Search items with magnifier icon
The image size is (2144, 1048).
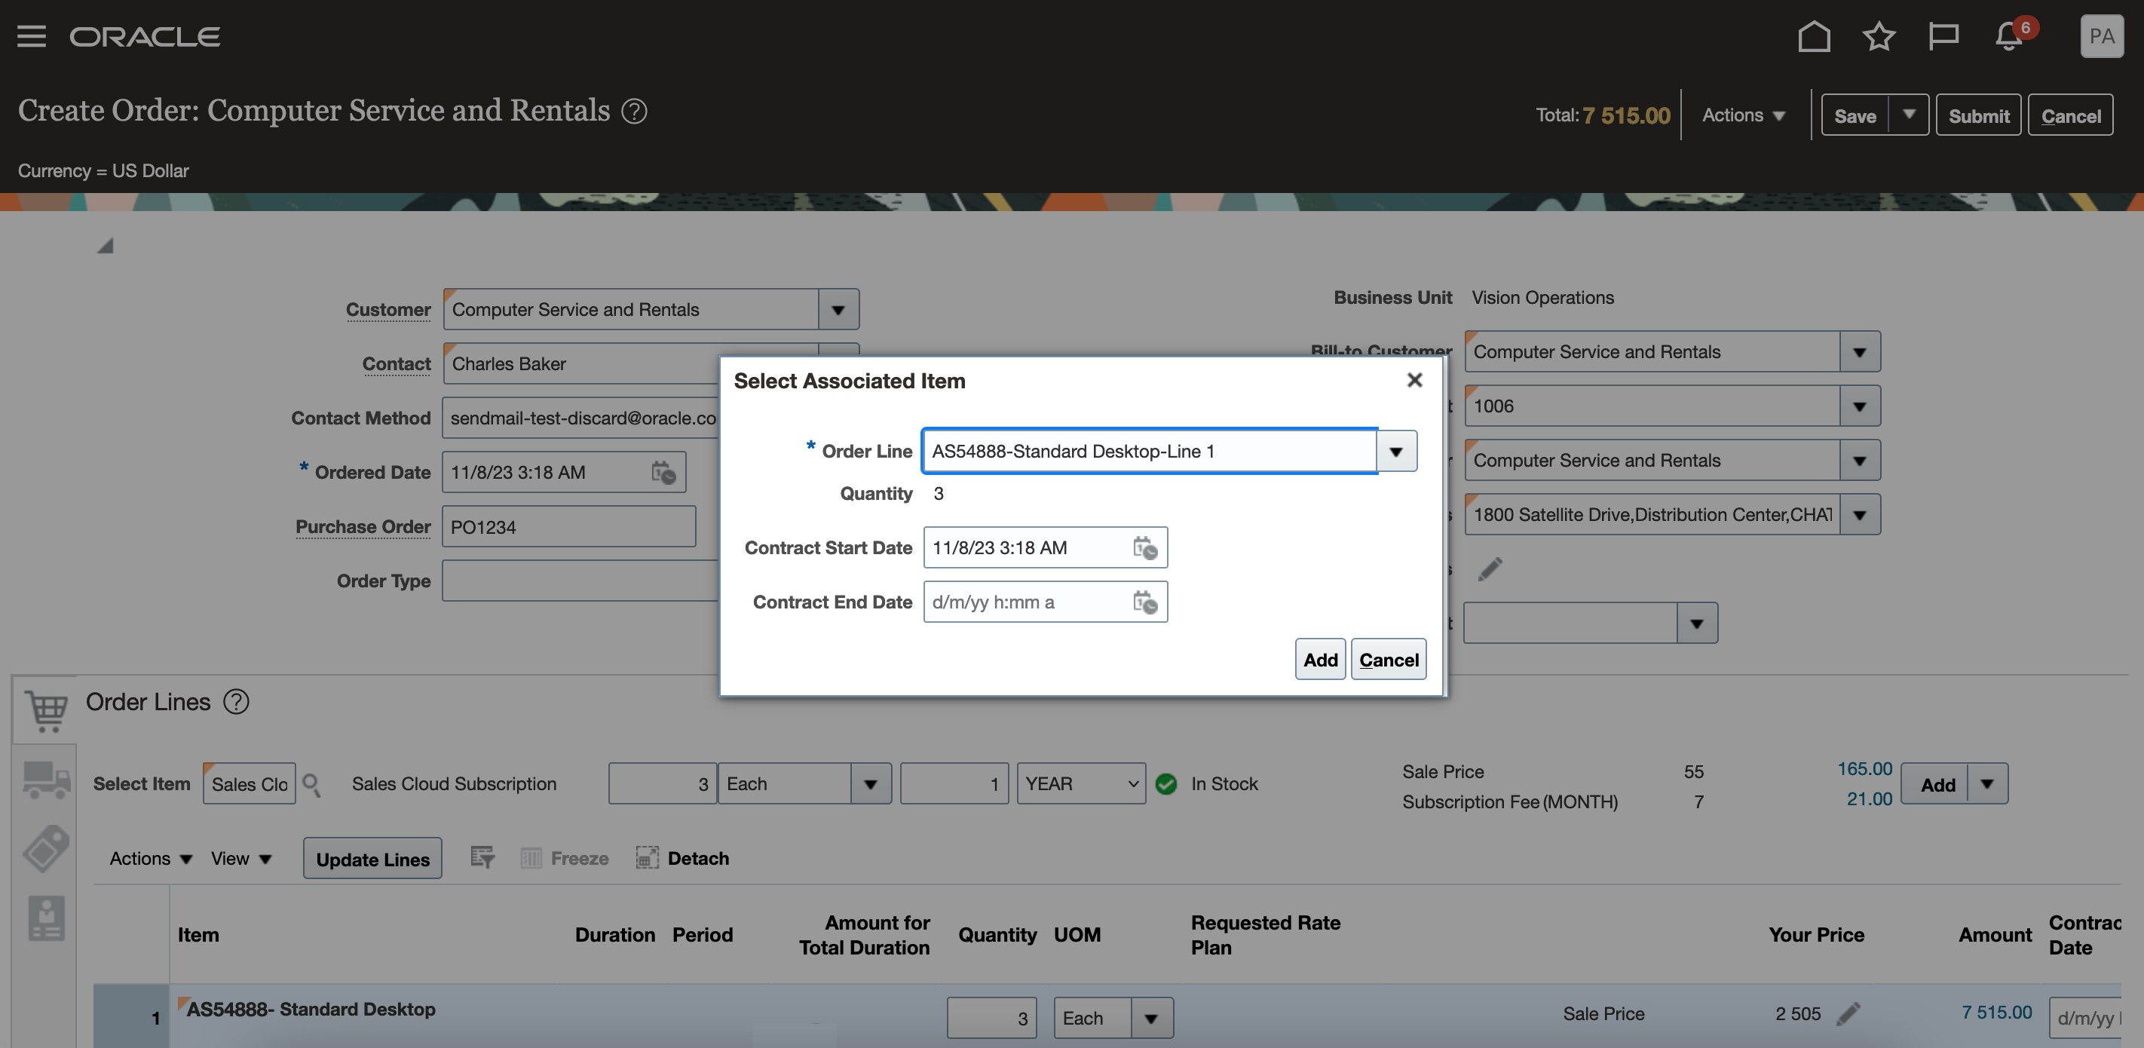(311, 784)
